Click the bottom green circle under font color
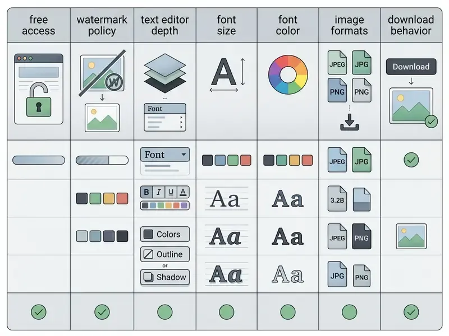 (288, 312)
